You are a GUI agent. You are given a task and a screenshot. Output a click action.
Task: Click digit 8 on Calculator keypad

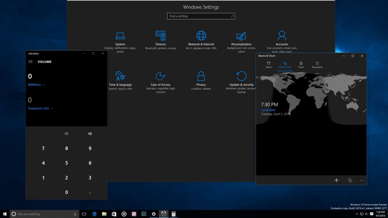point(66,148)
